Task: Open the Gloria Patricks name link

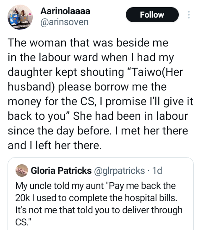Action: coord(61,171)
